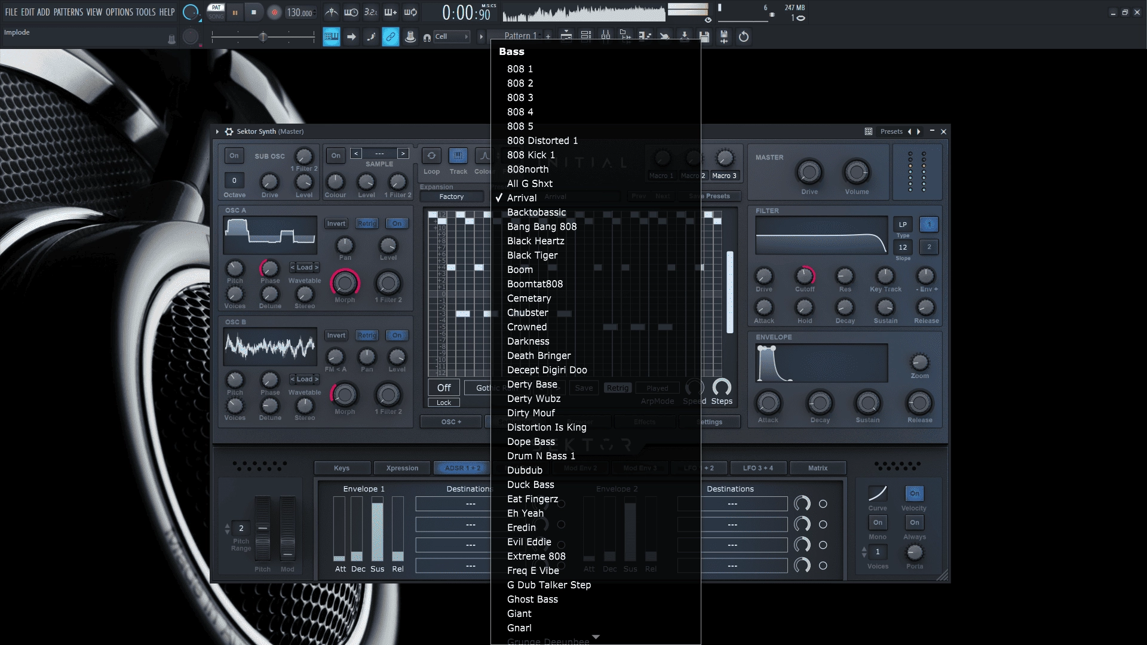Toggle the step edit icon

click(x=371, y=37)
